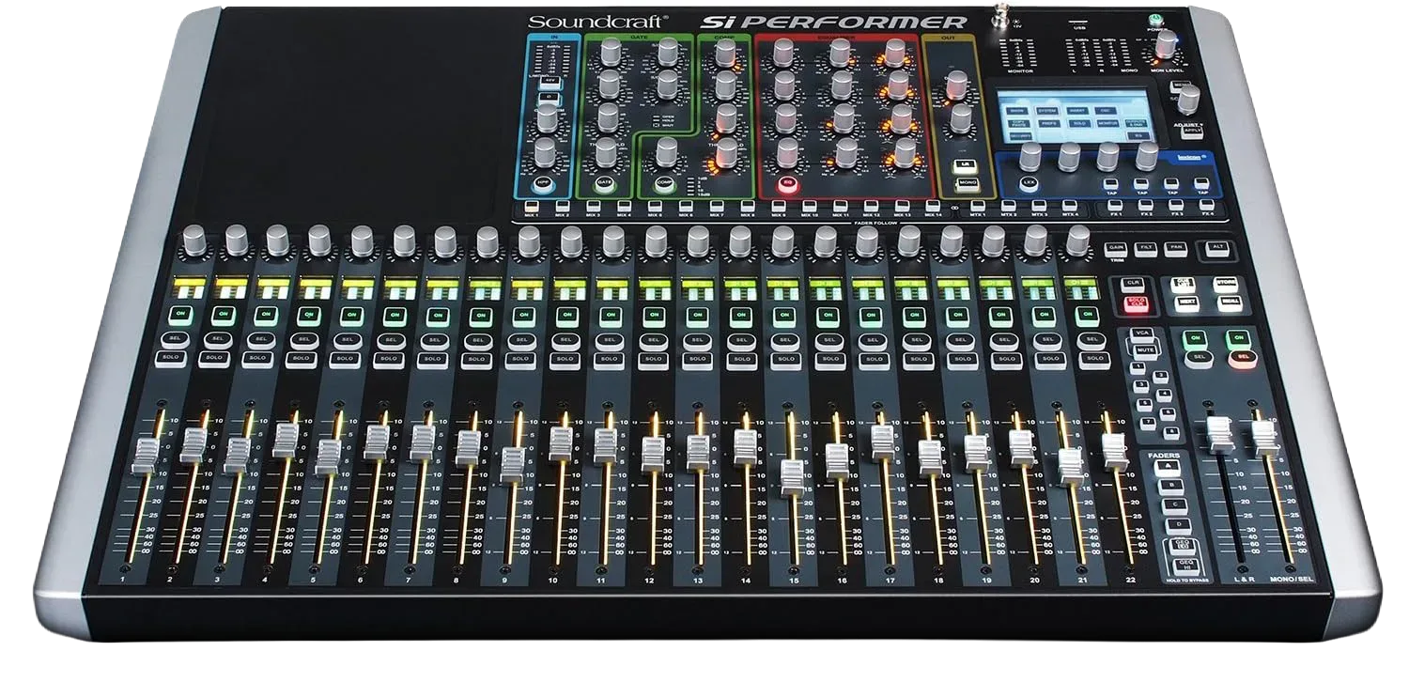The height and width of the screenshot is (698, 1409).
Task: Engage the round GATE button
Action: [604, 183]
